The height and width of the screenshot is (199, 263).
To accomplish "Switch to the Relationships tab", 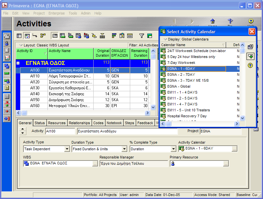I will click(x=79, y=123).
